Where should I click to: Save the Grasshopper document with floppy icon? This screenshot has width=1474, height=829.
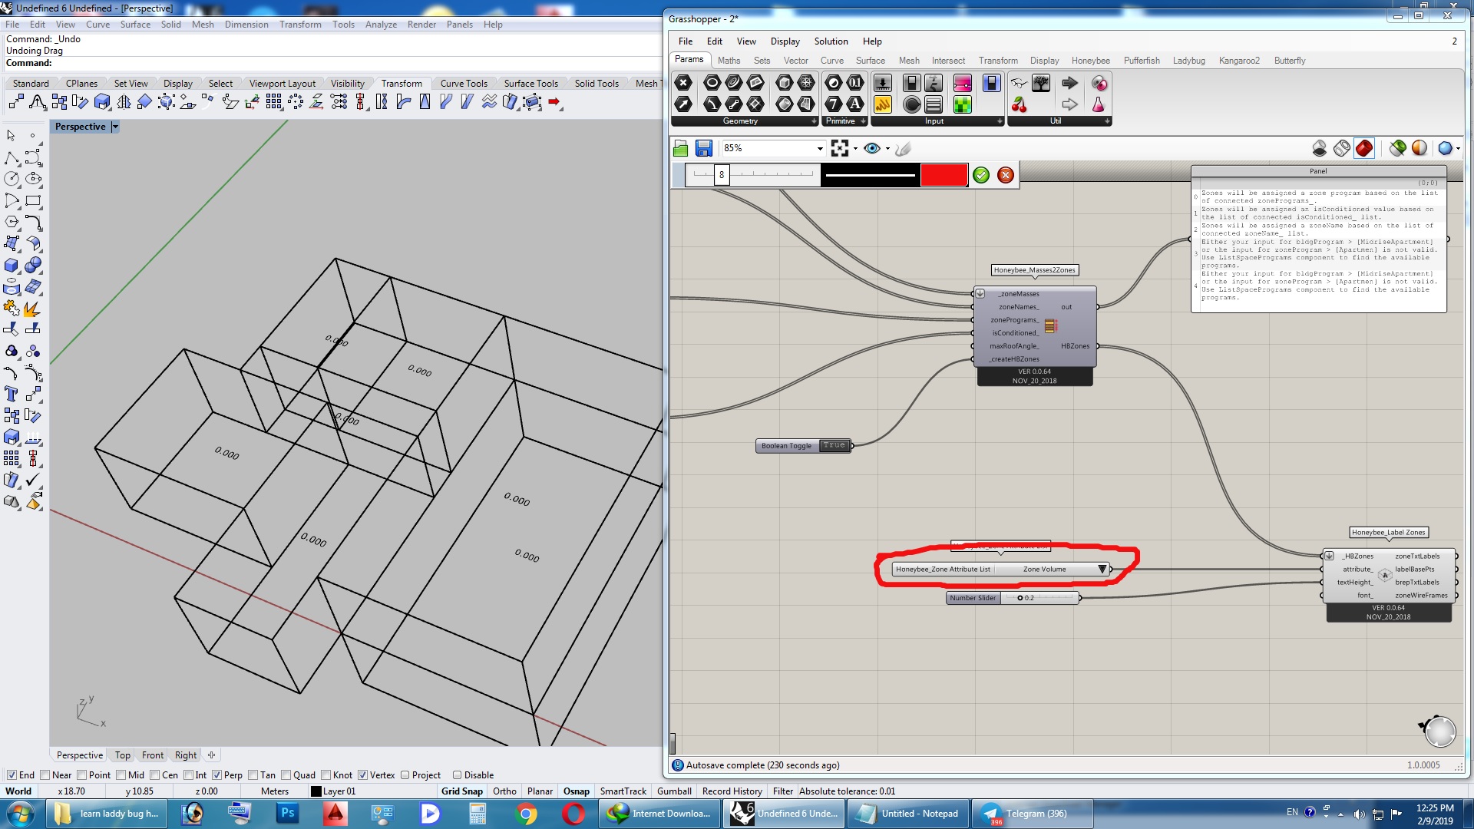click(x=704, y=148)
